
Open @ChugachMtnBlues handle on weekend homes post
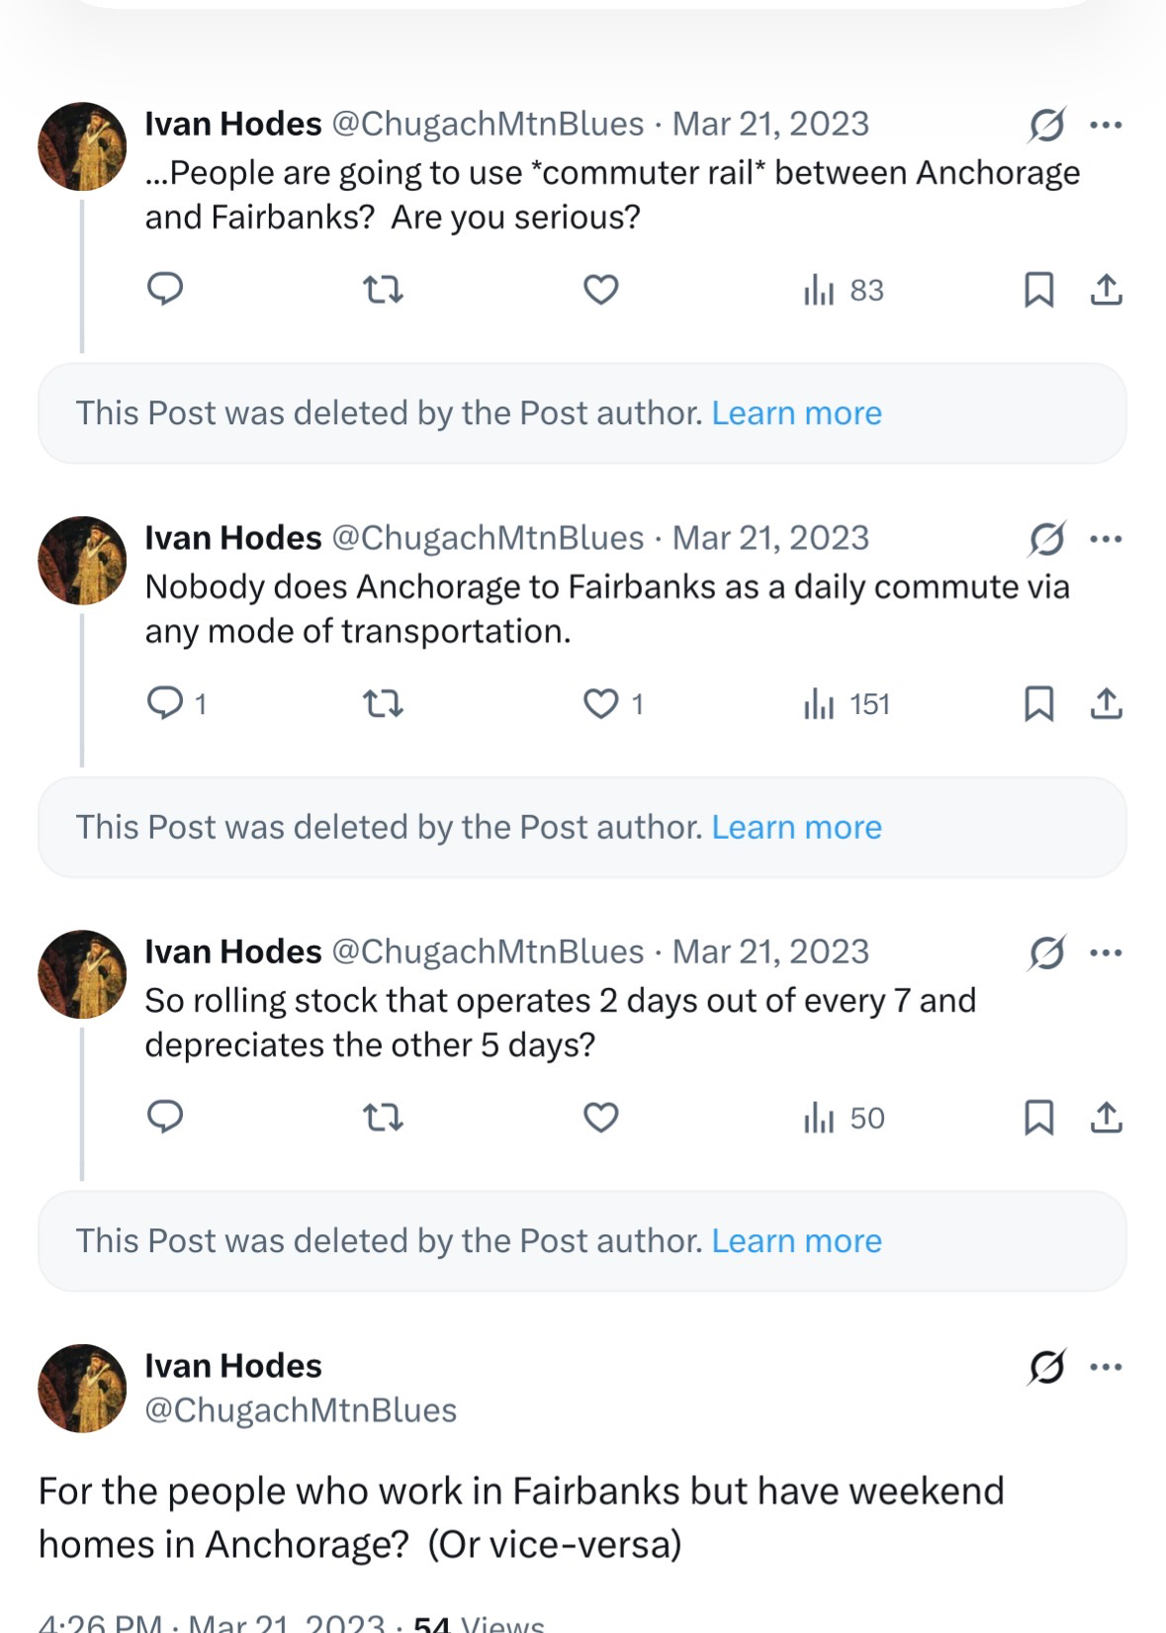pyautogui.click(x=301, y=1410)
